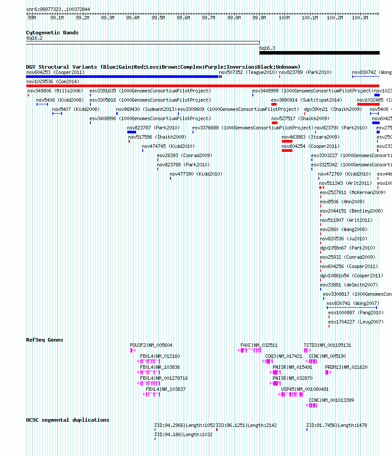Select the 6q16.3 black cytogenetic band

(319, 53)
